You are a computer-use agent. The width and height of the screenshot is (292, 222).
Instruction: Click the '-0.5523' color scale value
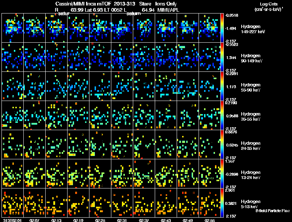tap(232, 44)
